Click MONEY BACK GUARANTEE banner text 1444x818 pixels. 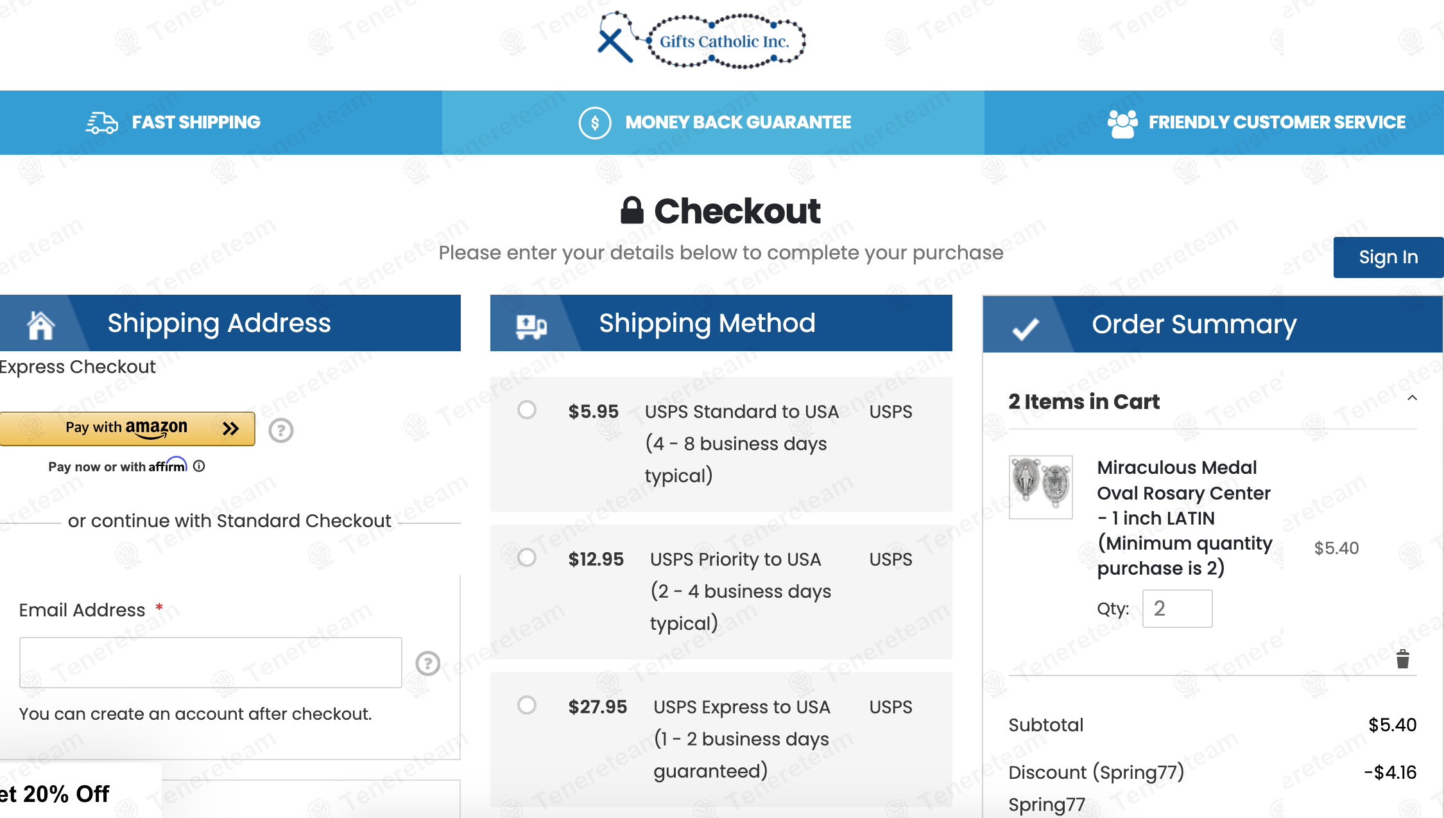pos(738,122)
